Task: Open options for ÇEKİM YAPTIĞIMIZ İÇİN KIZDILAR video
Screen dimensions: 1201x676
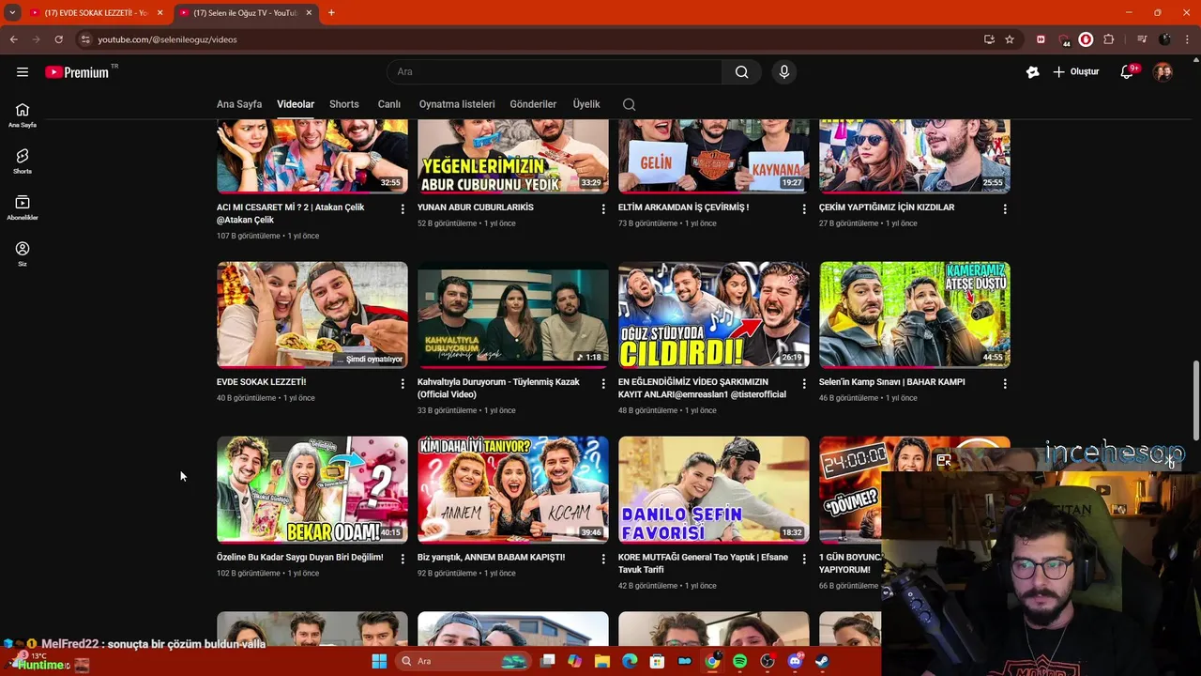Action: coord(1005,208)
